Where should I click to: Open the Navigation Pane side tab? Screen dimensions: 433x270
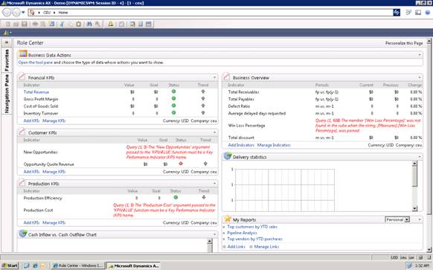pos(7,94)
